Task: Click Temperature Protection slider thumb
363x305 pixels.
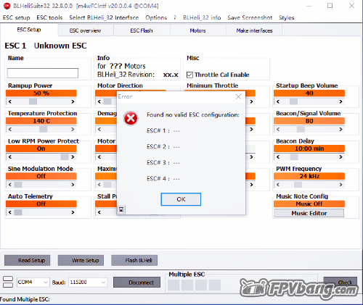Action: click(44, 129)
